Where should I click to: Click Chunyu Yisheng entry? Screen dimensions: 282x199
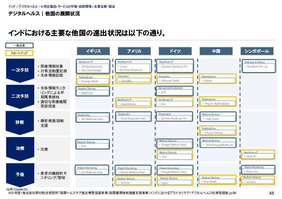pos(213,133)
